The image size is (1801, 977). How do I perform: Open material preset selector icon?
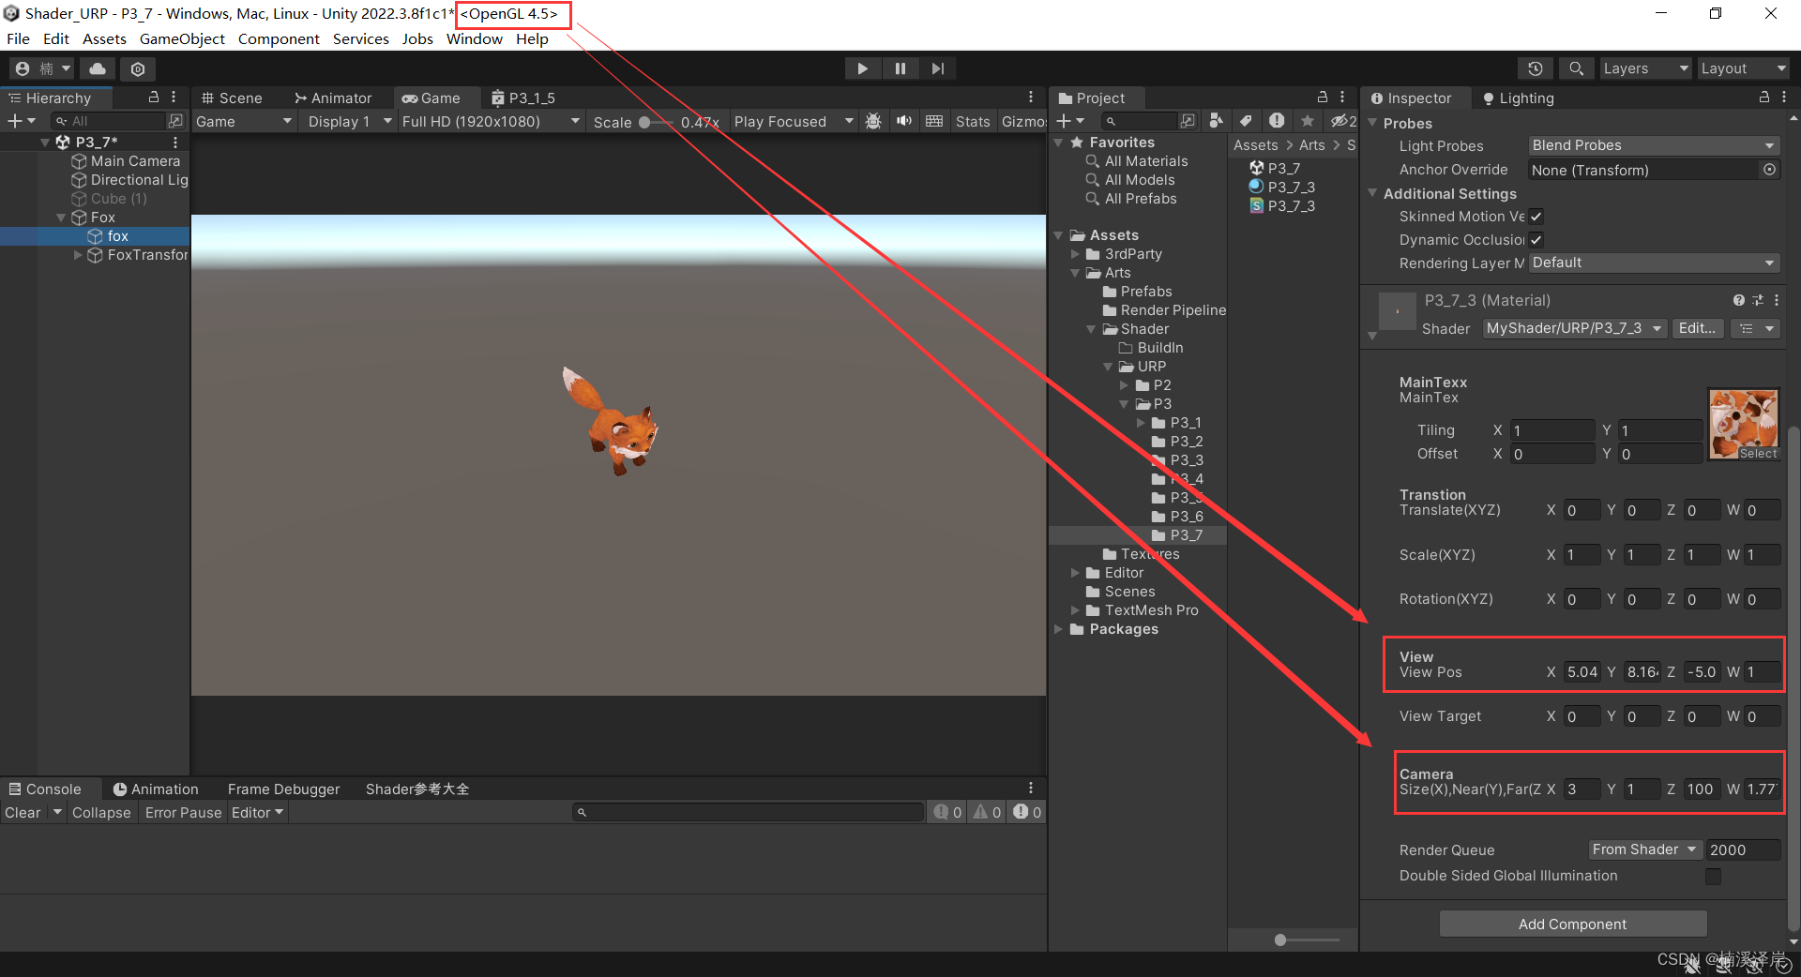[x=1758, y=300]
